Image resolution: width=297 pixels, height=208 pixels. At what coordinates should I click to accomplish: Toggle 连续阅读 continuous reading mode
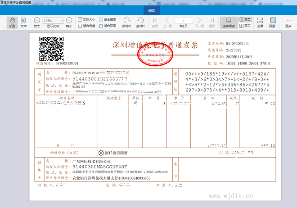[229, 23]
